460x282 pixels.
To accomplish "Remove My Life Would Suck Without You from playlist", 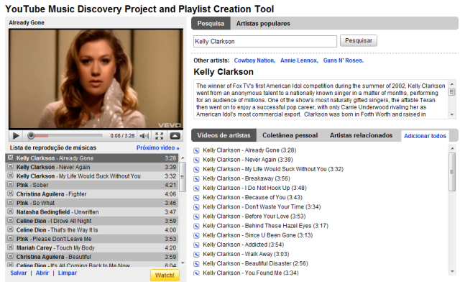I will (x=10, y=176).
